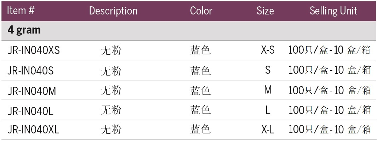Select item number JR-IN040XS
377x144 pixels.
tap(34, 50)
